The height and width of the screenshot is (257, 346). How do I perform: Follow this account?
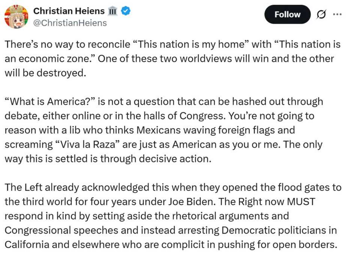click(x=288, y=14)
